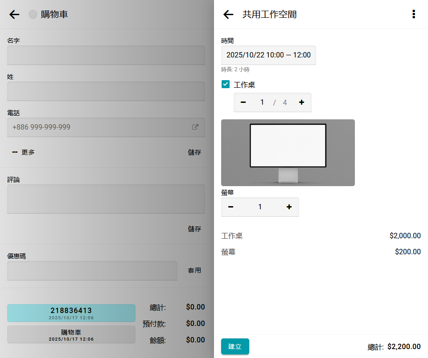Click into the 評論 comment text area

(106, 199)
